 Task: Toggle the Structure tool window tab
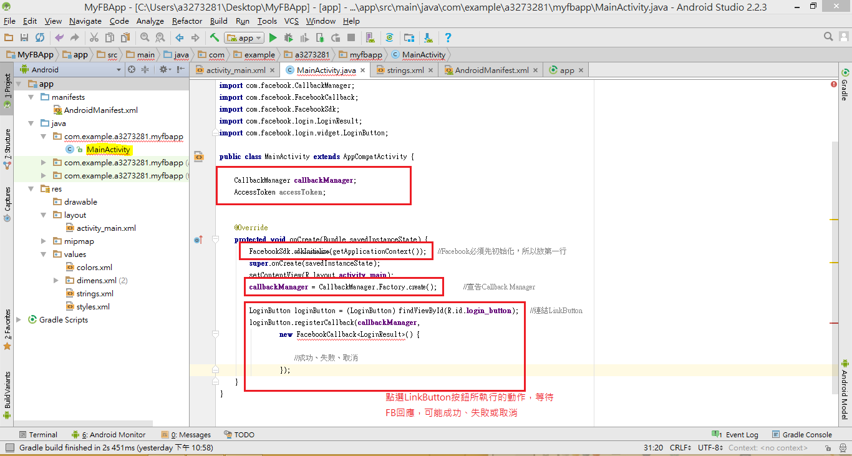coord(7,148)
